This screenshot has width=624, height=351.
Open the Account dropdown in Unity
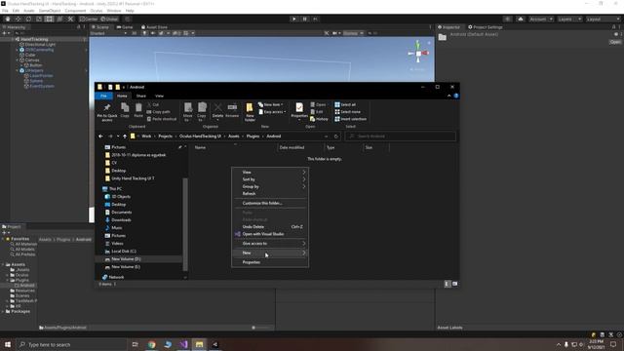click(x=541, y=19)
